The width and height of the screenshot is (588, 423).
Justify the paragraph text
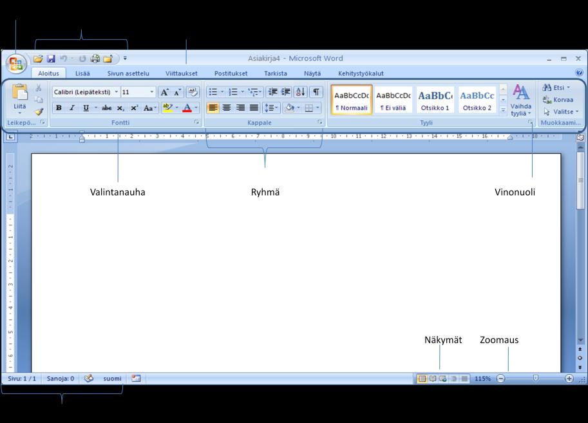[x=254, y=108]
